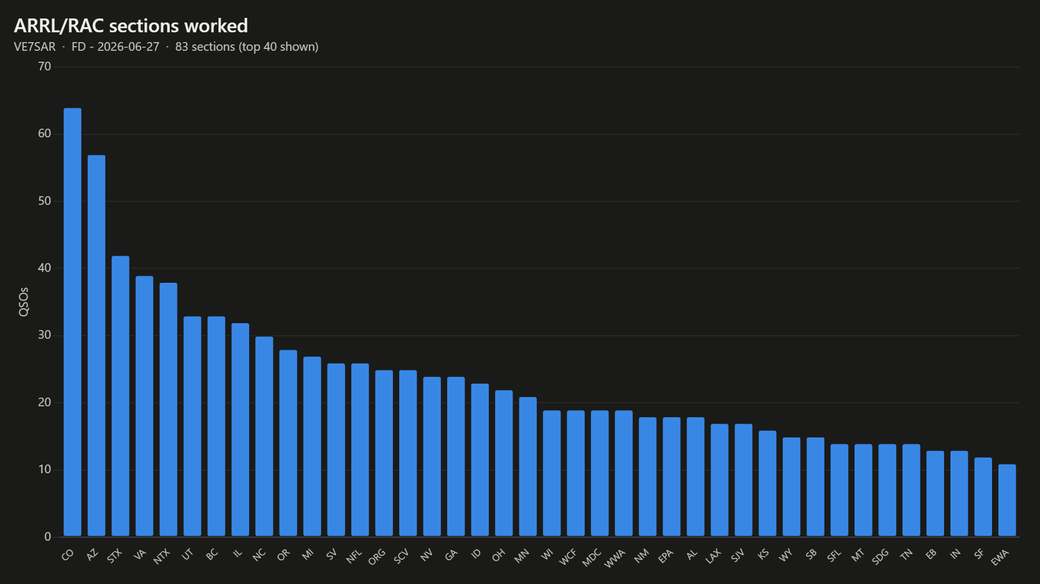
Task: Click the OH section bar
Action: pos(504,463)
